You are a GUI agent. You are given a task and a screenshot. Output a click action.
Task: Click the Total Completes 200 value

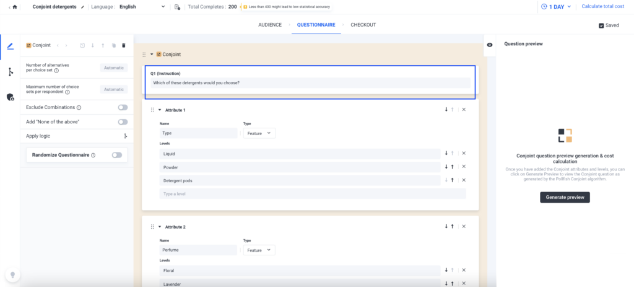233,7
